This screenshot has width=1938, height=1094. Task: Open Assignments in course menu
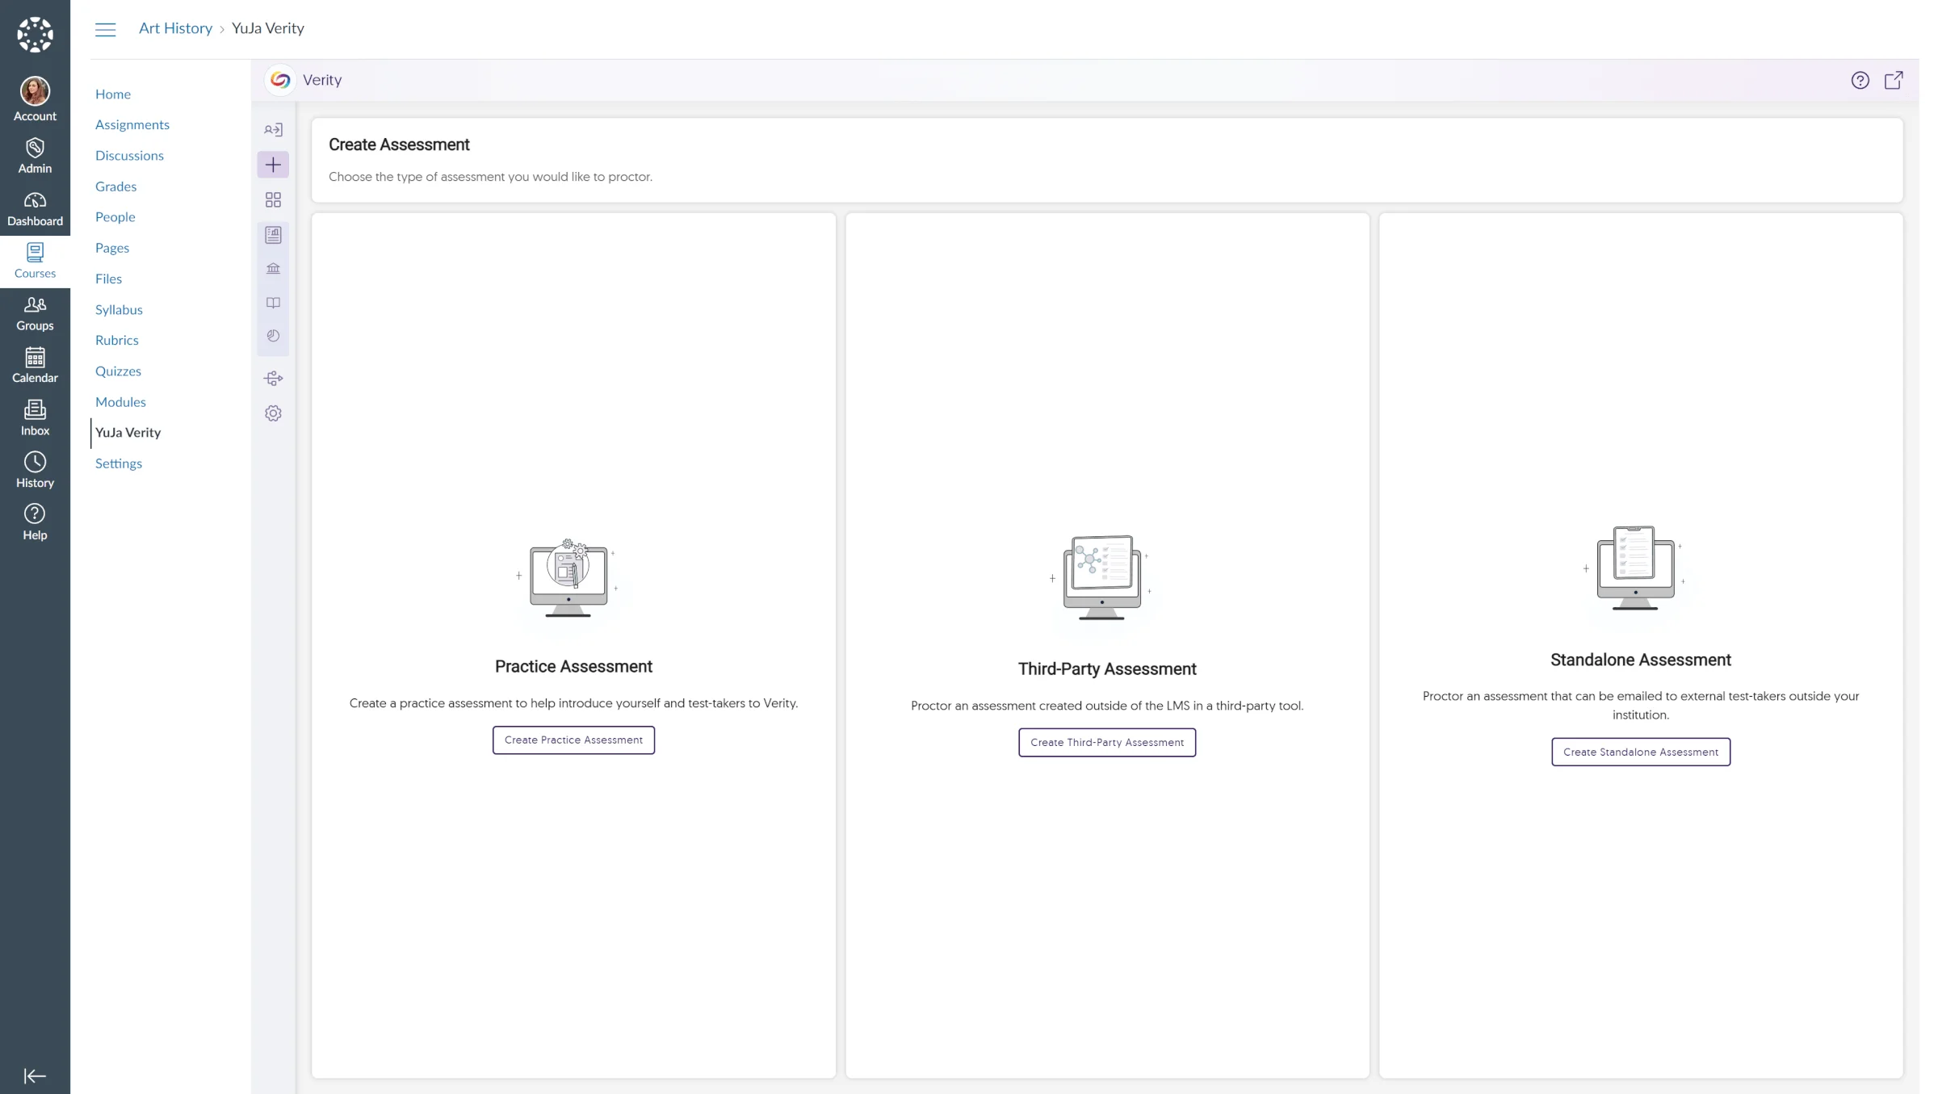pos(132,124)
